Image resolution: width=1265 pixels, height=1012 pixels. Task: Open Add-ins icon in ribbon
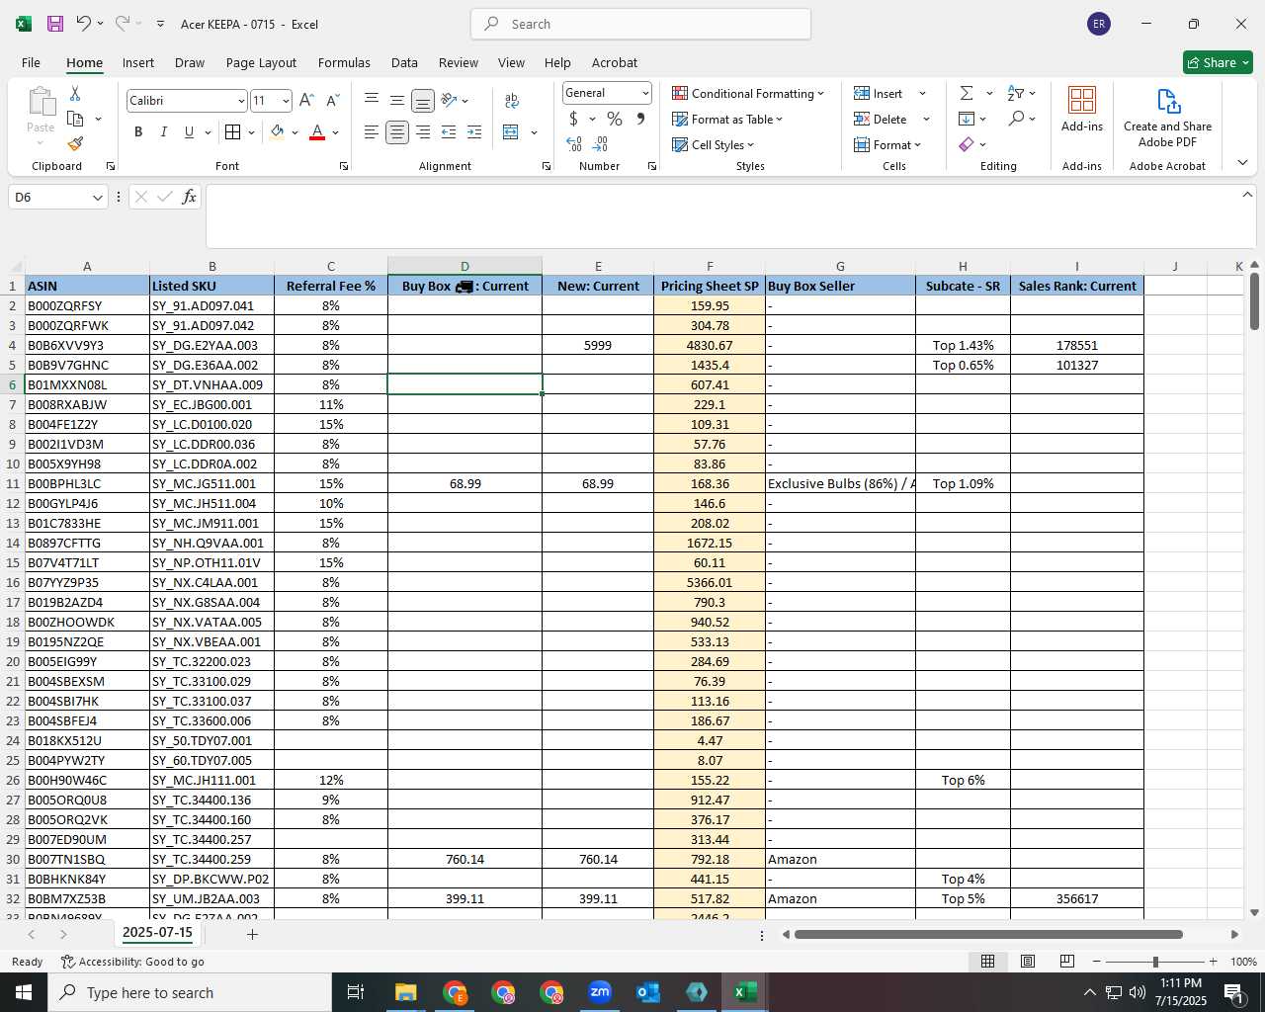pyautogui.click(x=1082, y=109)
